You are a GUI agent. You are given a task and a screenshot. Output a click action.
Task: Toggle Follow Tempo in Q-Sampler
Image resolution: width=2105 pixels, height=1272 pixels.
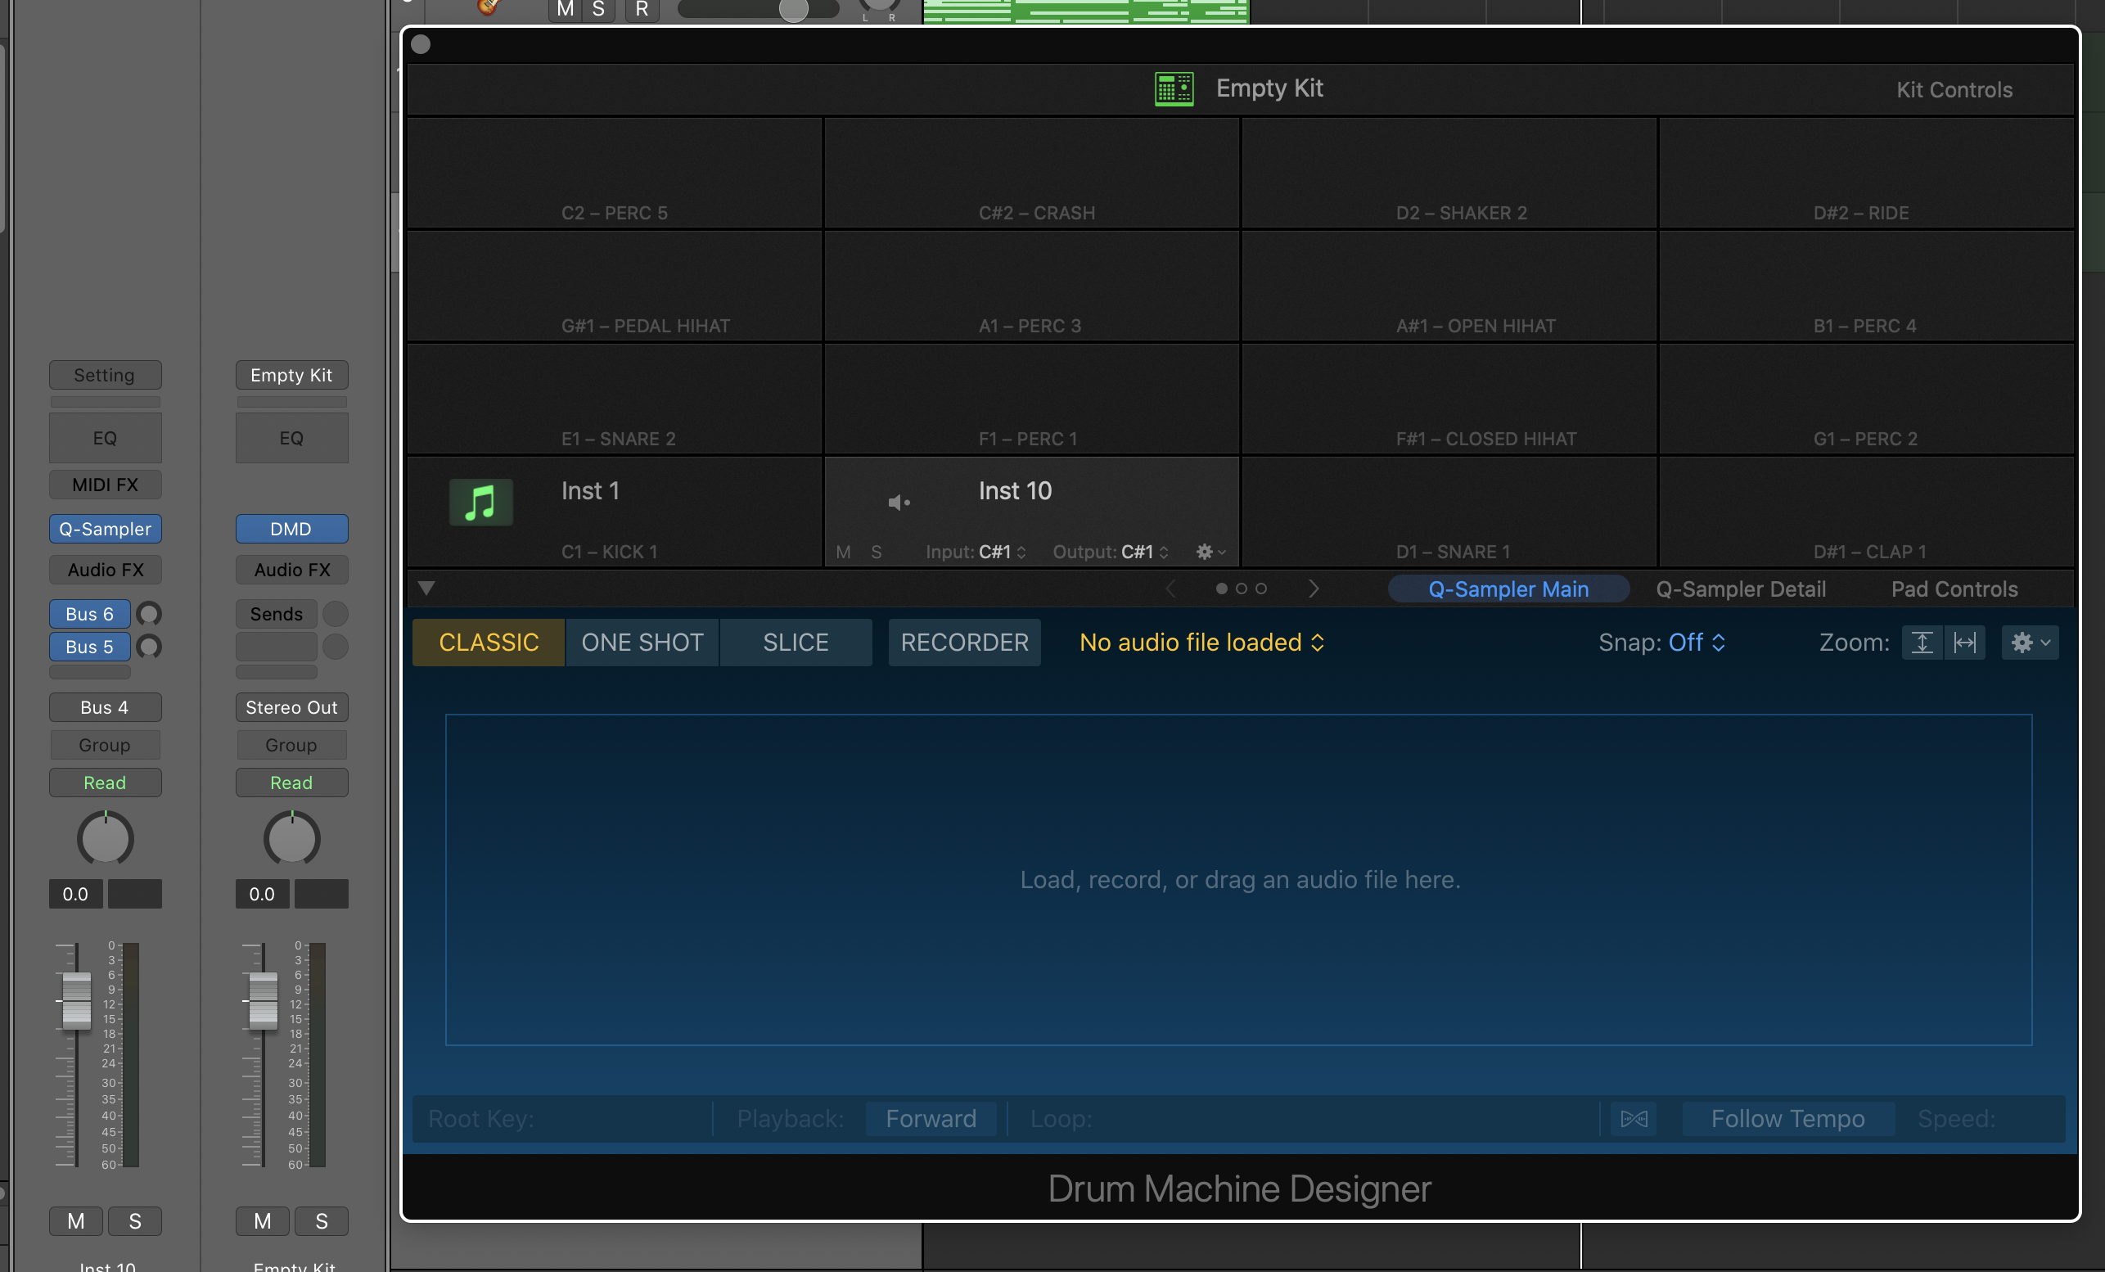1787,1118
